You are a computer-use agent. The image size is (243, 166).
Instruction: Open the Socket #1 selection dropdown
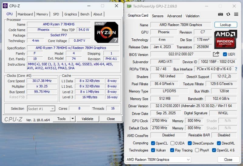click(x=41, y=109)
